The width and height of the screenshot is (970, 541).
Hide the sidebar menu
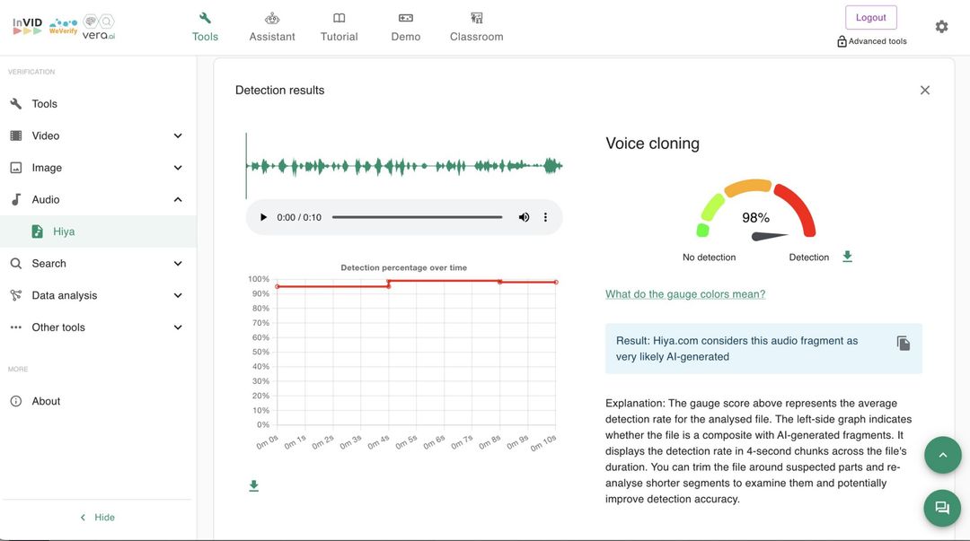pos(97,518)
